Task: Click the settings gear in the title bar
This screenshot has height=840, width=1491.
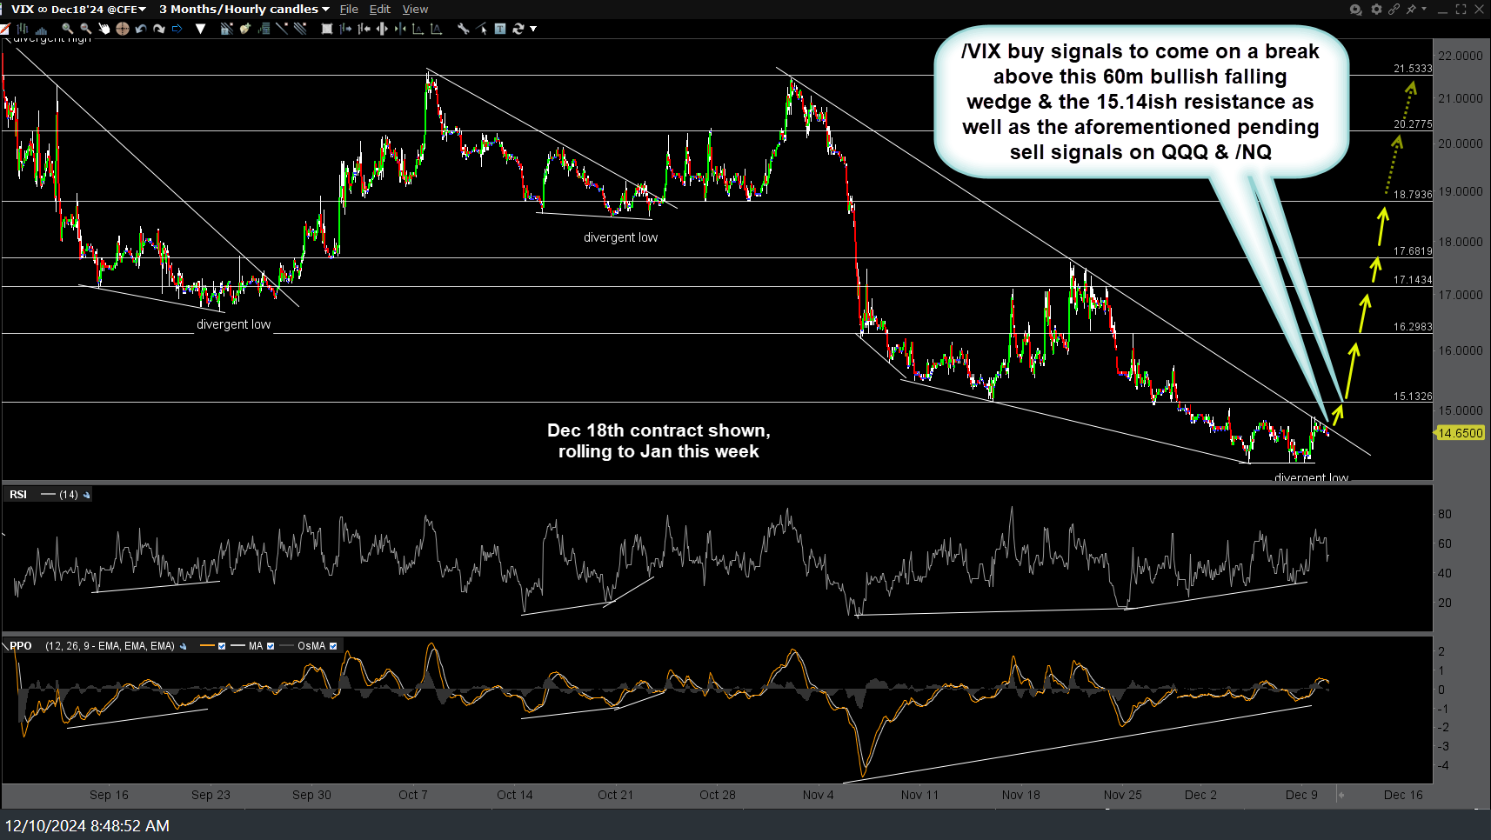Action: 1376,10
